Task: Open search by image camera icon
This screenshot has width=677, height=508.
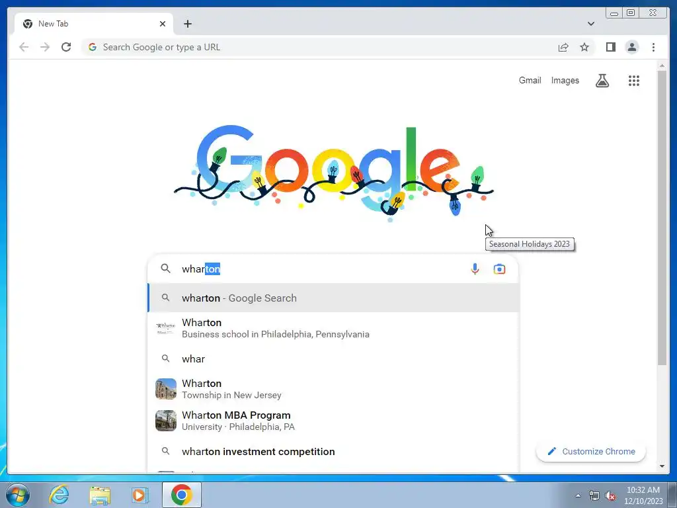Action: (499, 269)
